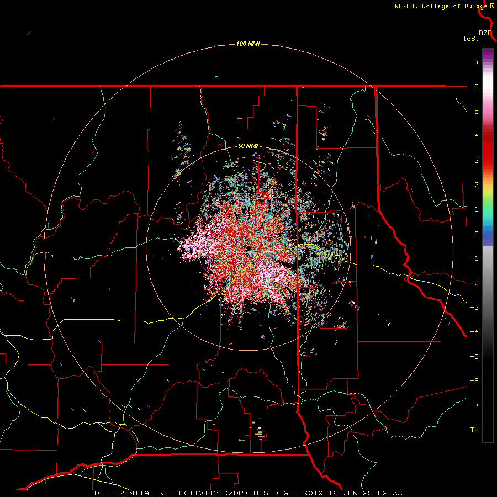Click the -7 tick label on the color scale
This screenshot has width=497, height=497.
[x=474, y=405]
